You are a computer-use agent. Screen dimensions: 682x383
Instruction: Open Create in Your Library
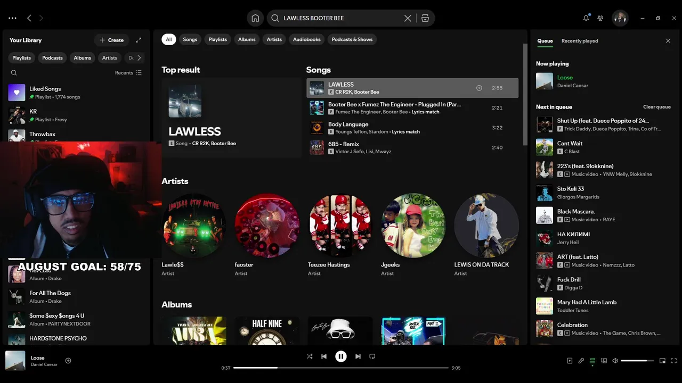coord(111,40)
